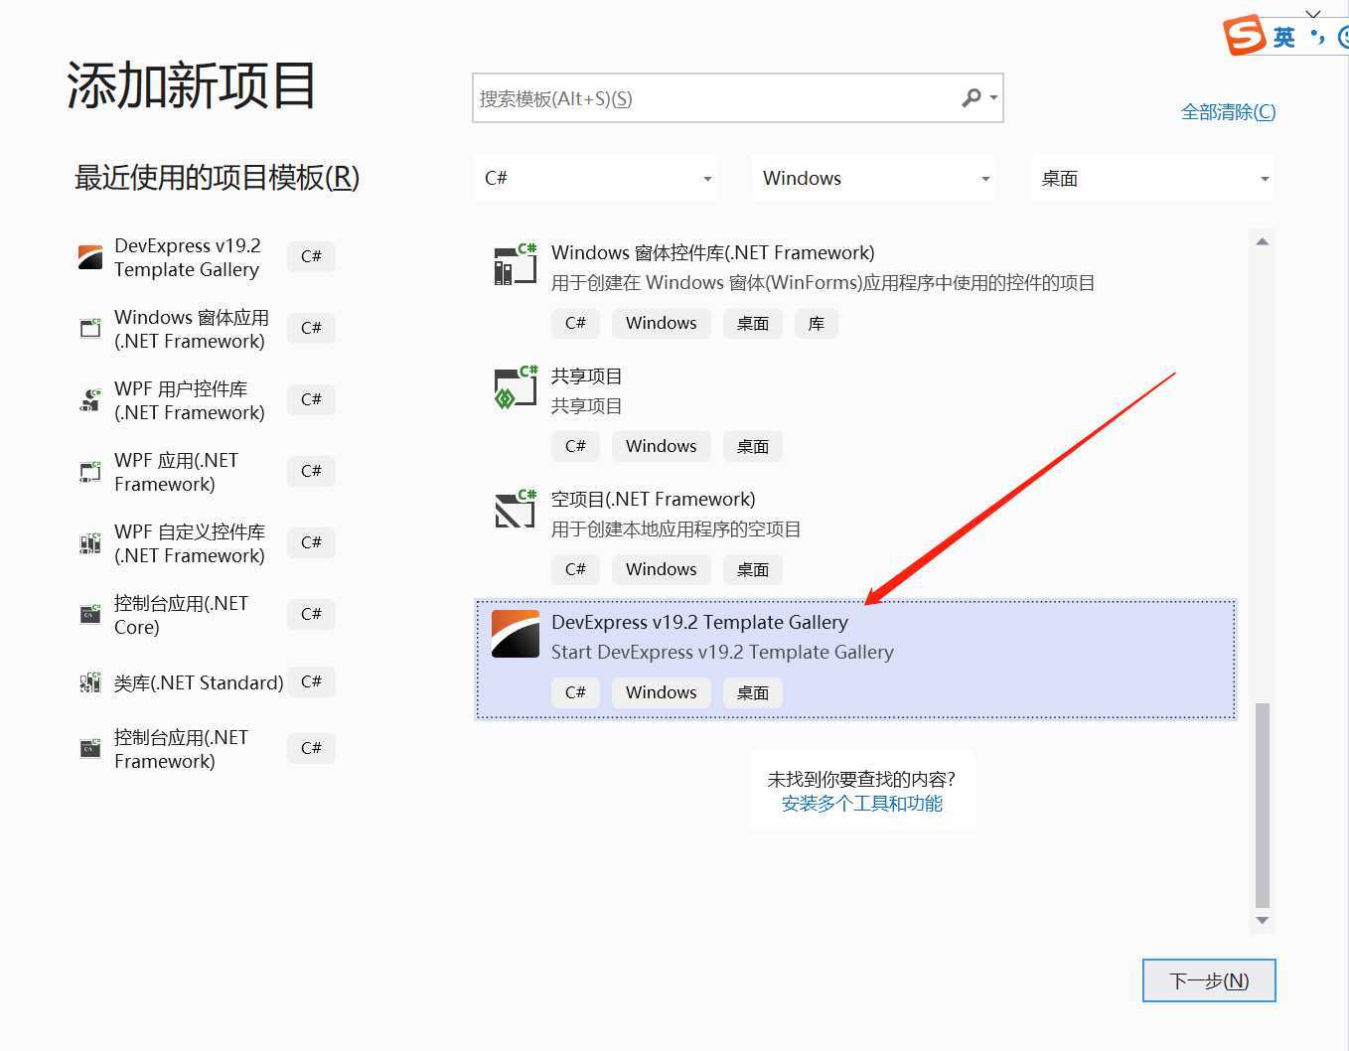The image size is (1349, 1051).
Task: Click the search magnifier icon
Action: (971, 97)
